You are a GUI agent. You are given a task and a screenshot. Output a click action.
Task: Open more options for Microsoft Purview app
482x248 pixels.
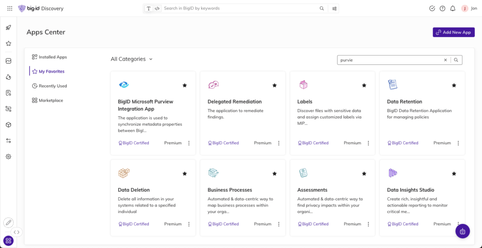189,143
